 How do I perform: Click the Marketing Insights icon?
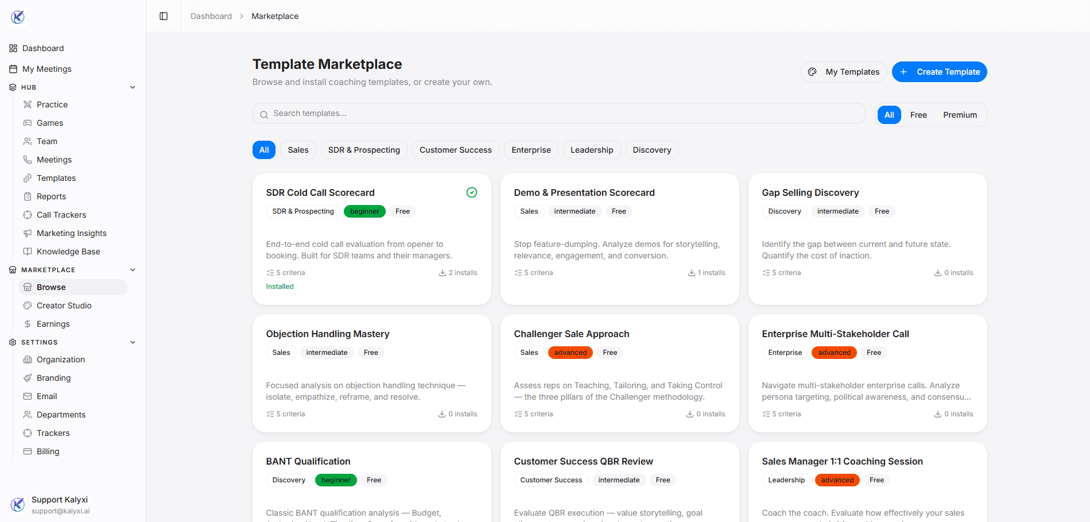point(27,233)
